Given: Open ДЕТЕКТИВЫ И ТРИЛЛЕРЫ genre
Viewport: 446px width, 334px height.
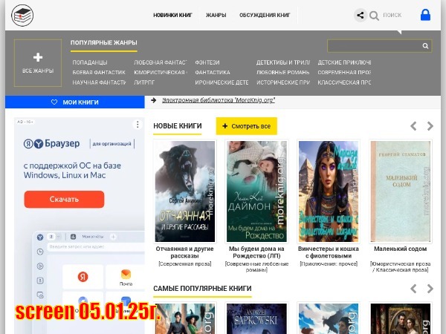Looking at the screenshot, I should pos(283,62).
